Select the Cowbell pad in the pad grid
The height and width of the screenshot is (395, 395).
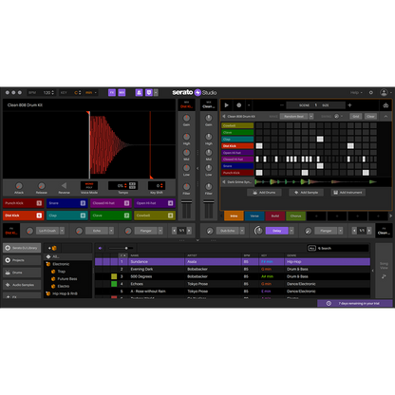(x=155, y=216)
